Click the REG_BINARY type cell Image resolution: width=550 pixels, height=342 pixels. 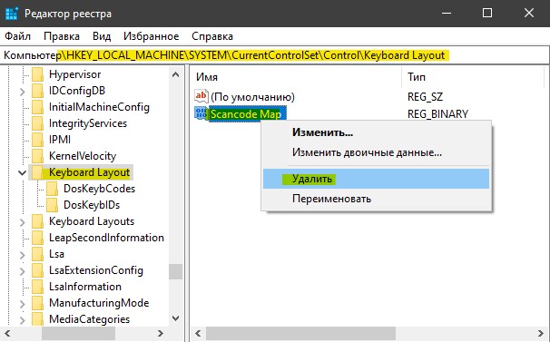(437, 114)
